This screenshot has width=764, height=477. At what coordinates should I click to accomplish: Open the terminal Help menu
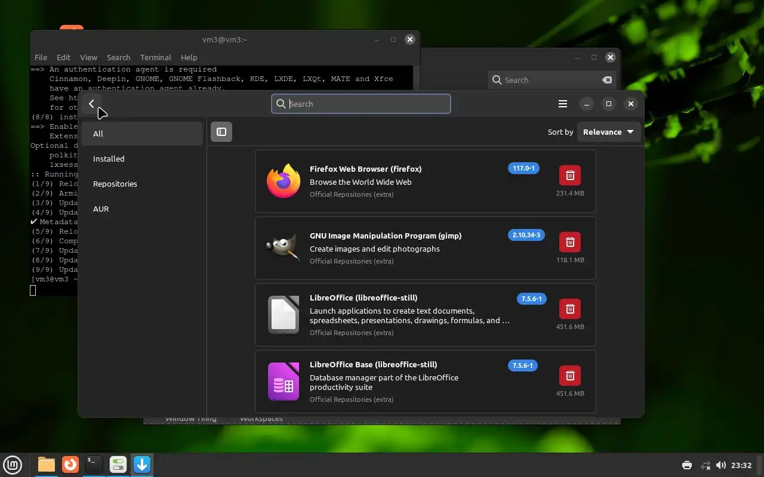point(189,57)
